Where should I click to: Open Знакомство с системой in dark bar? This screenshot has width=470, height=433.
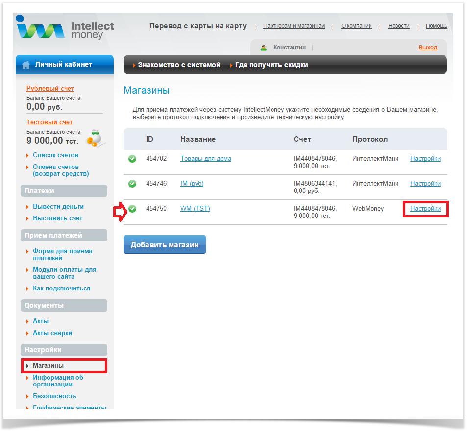[179, 65]
